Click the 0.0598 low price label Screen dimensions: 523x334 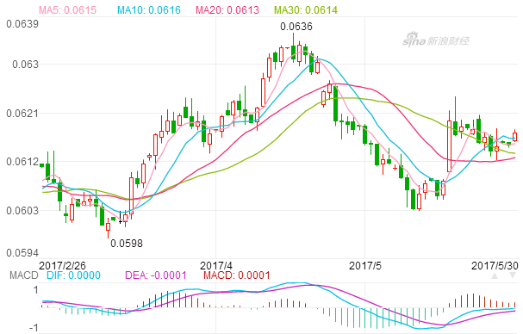[127, 244]
